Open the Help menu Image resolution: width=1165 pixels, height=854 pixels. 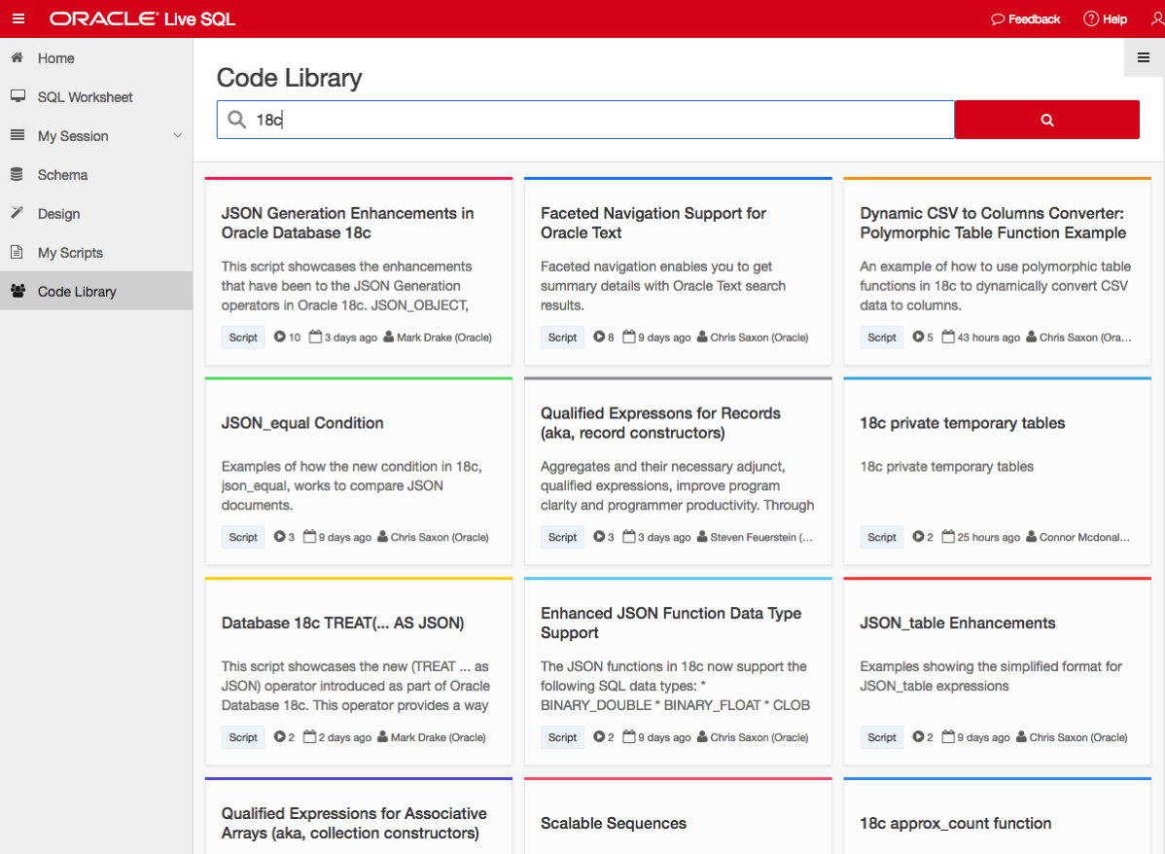[1106, 18]
